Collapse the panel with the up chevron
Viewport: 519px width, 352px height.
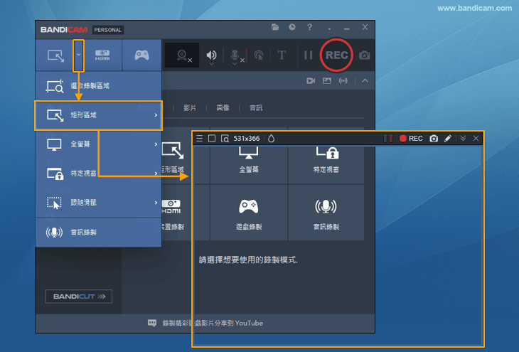point(365,81)
